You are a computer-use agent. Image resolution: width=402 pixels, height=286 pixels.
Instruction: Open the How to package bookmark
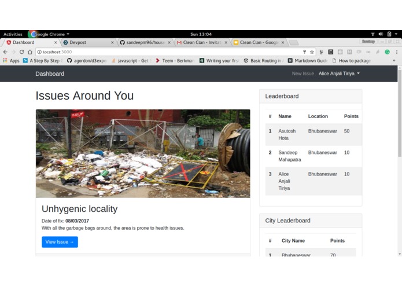(x=352, y=61)
